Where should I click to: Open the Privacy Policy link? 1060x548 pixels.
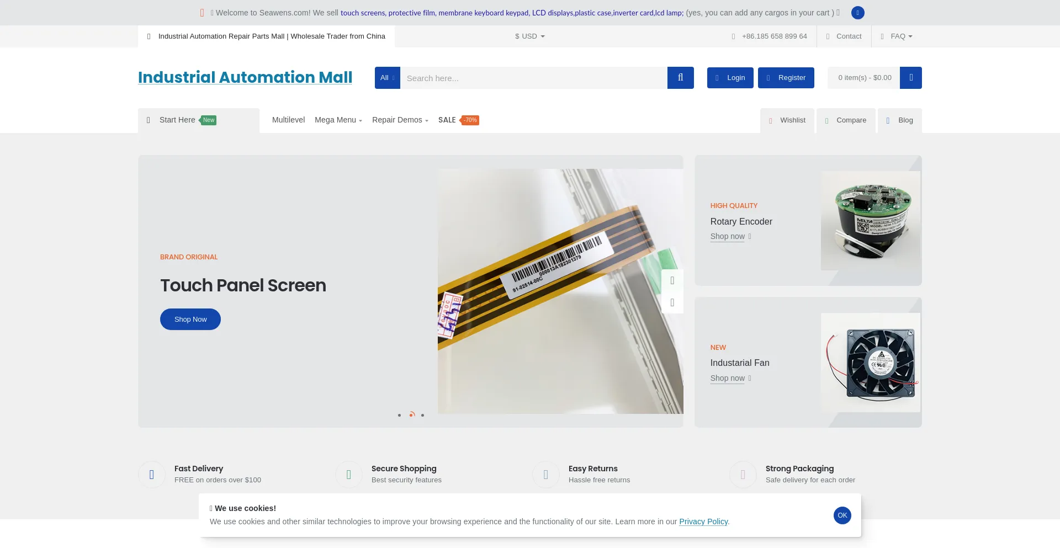click(x=703, y=522)
